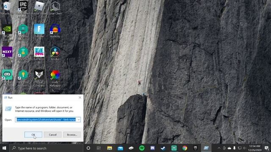Click the Run dialog title text
The image size is (271, 152).
tap(10, 98)
